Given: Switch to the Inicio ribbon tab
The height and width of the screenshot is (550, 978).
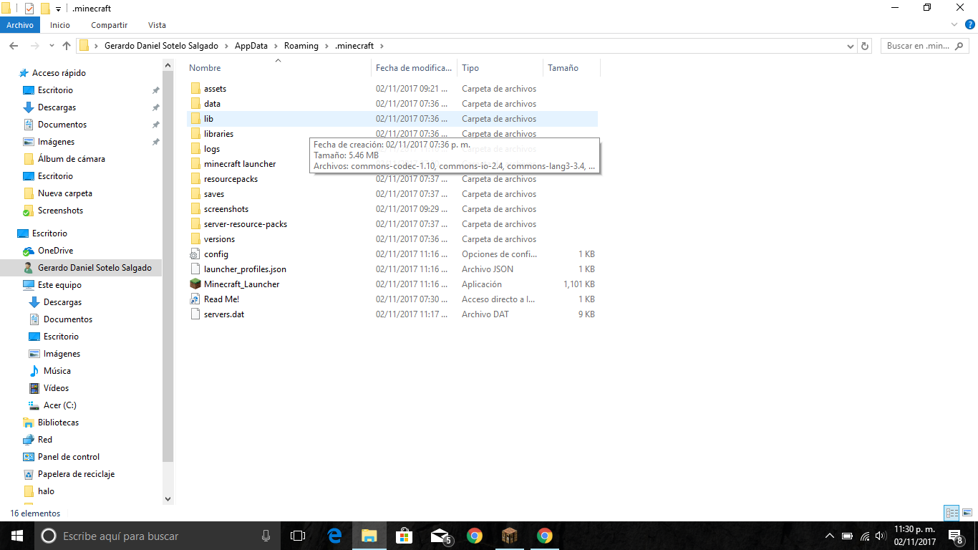Looking at the screenshot, I should [60, 25].
